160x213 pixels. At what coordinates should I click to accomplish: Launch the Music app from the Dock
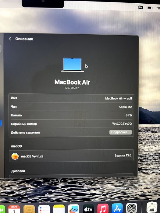click(103, 209)
